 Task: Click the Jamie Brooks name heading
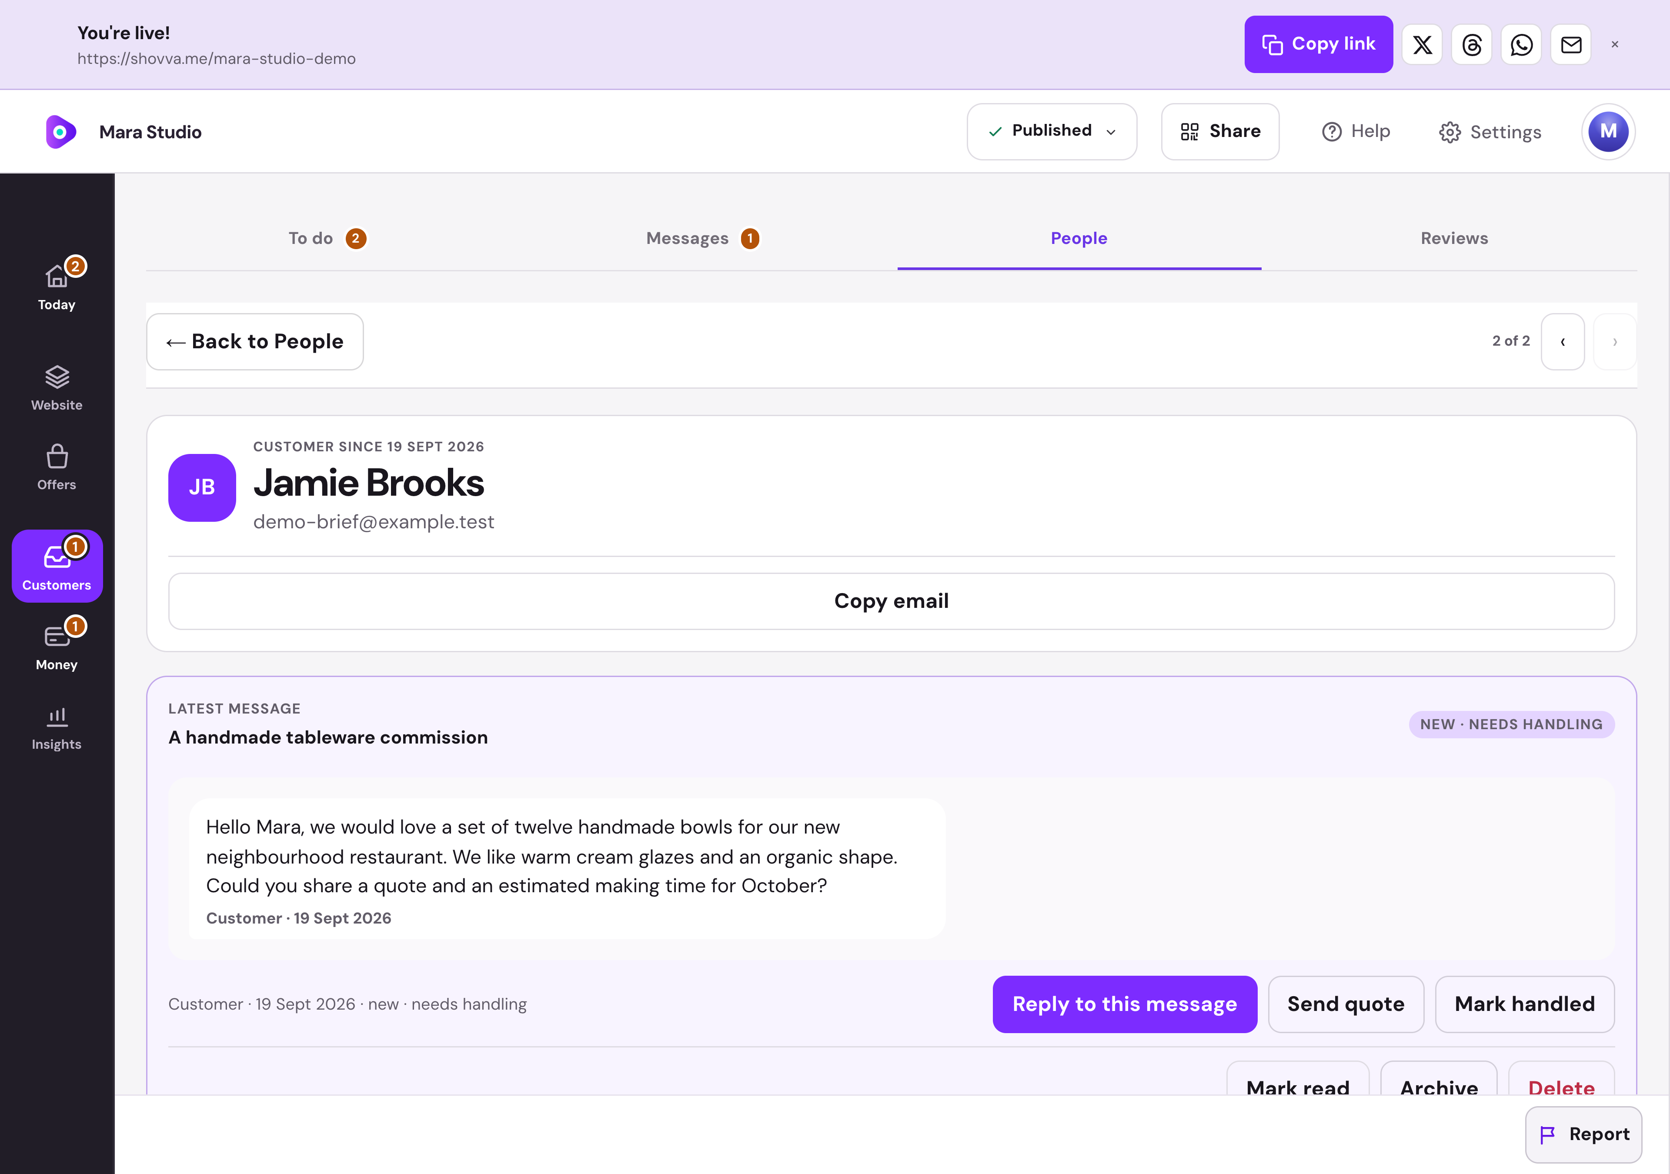[369, 483]
